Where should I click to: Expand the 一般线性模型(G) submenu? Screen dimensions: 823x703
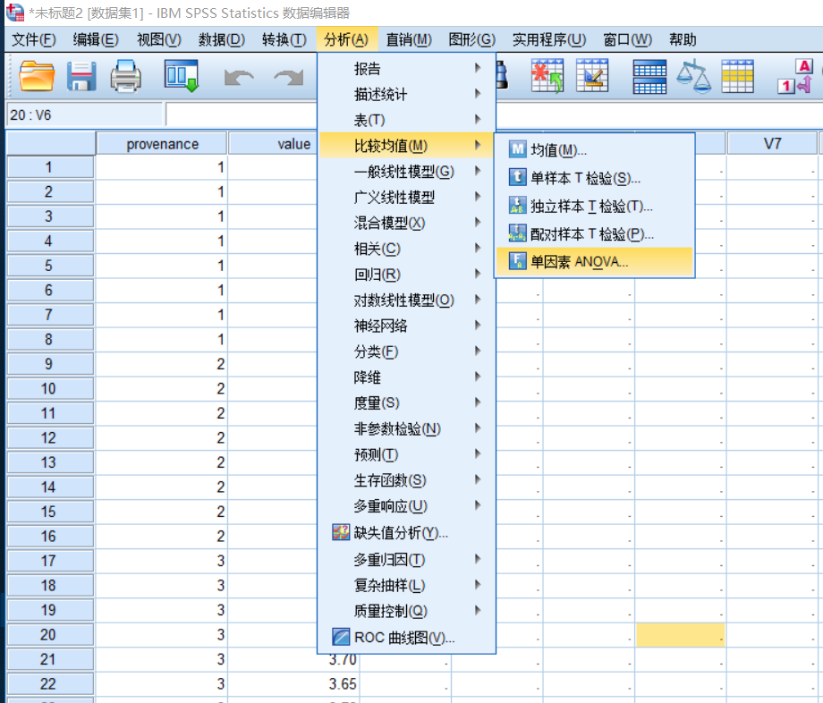[x=407, y=171]
